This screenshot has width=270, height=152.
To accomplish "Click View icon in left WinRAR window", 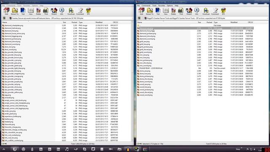I will [x=31, y=11].
